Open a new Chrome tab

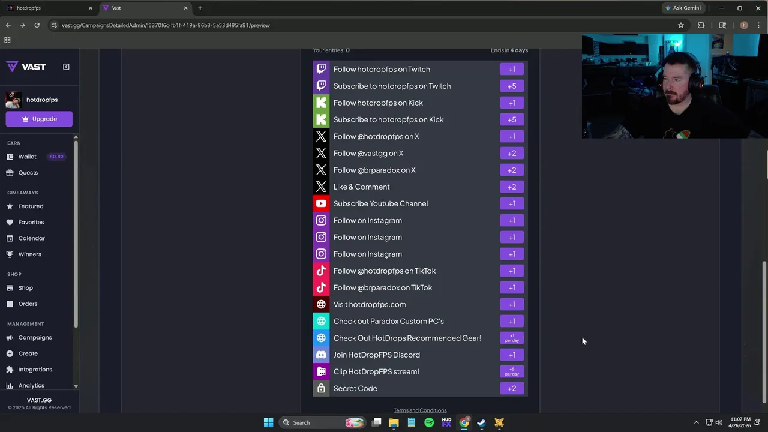200,8
